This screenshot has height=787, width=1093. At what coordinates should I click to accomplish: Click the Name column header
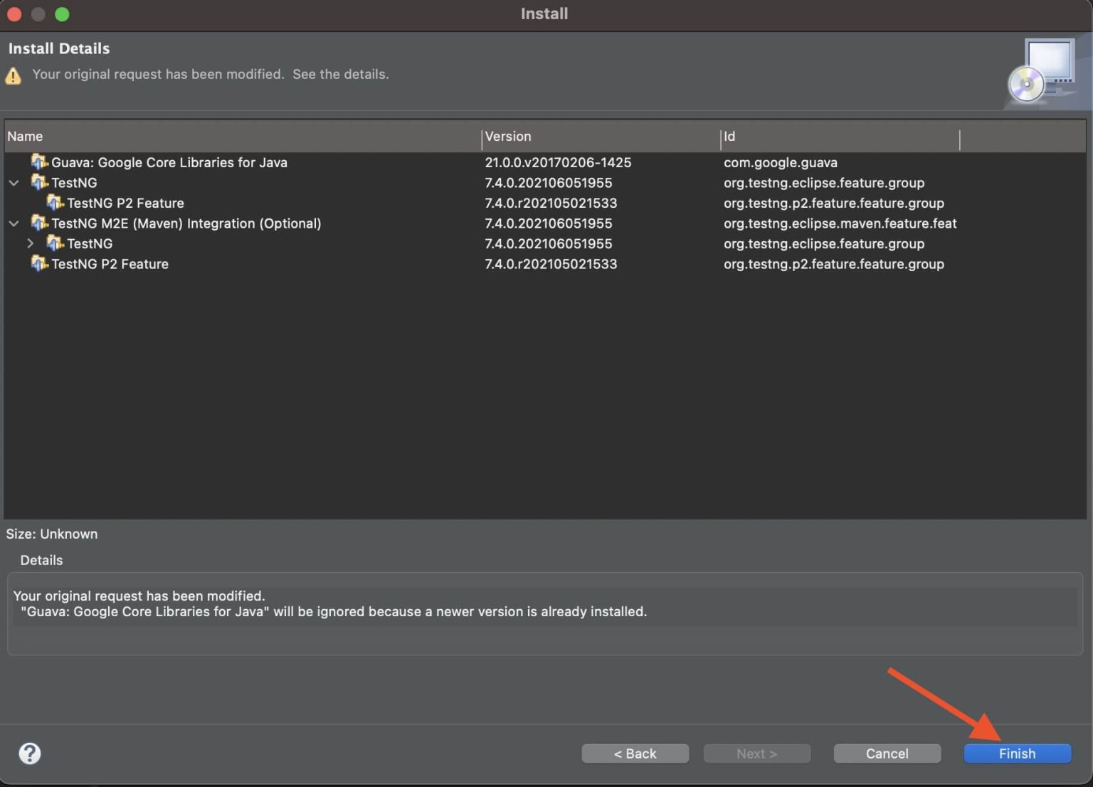click(25, 136)
